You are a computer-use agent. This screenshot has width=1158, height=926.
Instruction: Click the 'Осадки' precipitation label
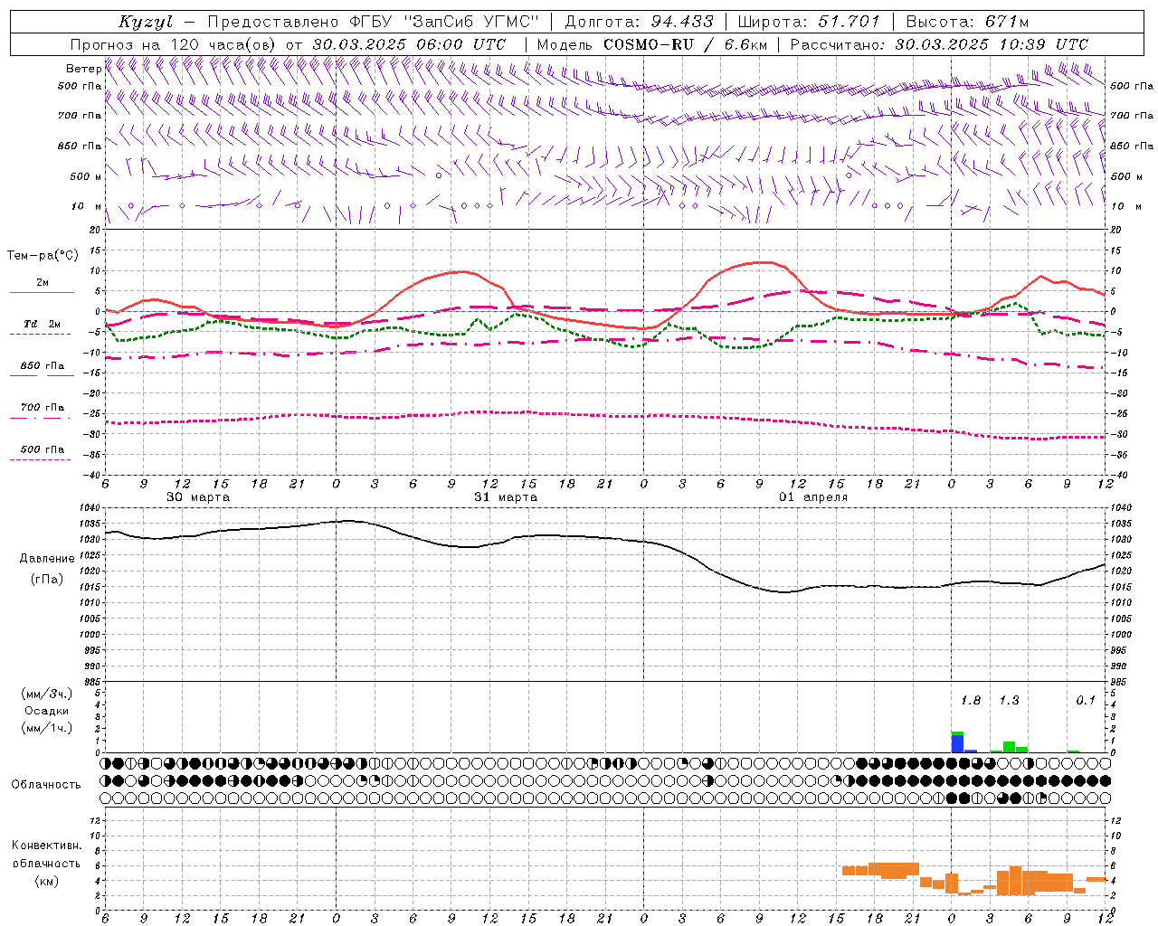pyautogui.click(x=47, y=711)
